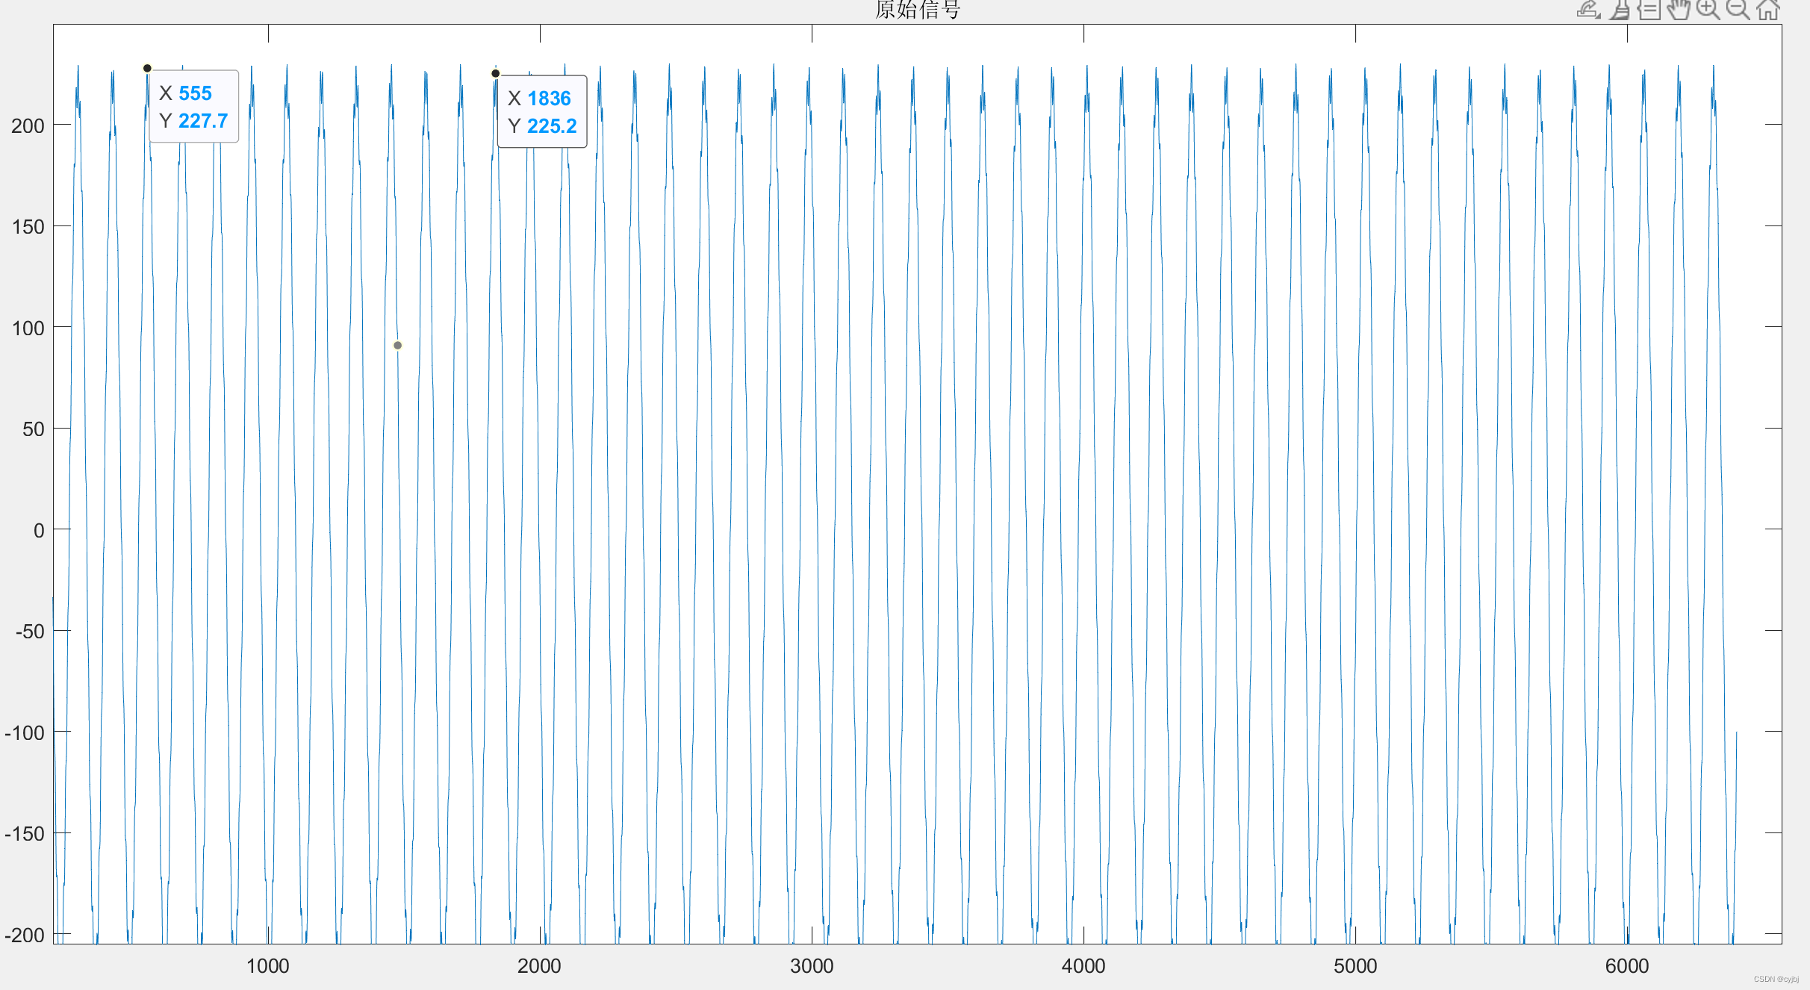Click the x-axis tick label 6000
1810x990 pixels.
tap(1626, 966)
